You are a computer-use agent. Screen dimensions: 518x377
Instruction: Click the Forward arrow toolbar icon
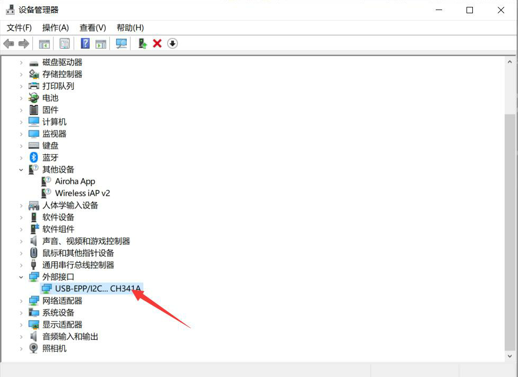click(24, 43)
